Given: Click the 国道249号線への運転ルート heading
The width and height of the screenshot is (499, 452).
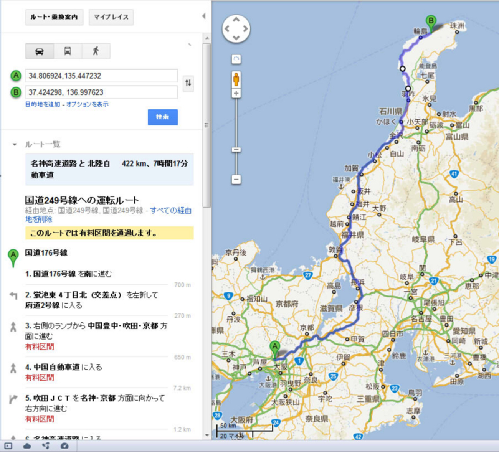Looking at the screenshot, I should [x=82, y=200].
